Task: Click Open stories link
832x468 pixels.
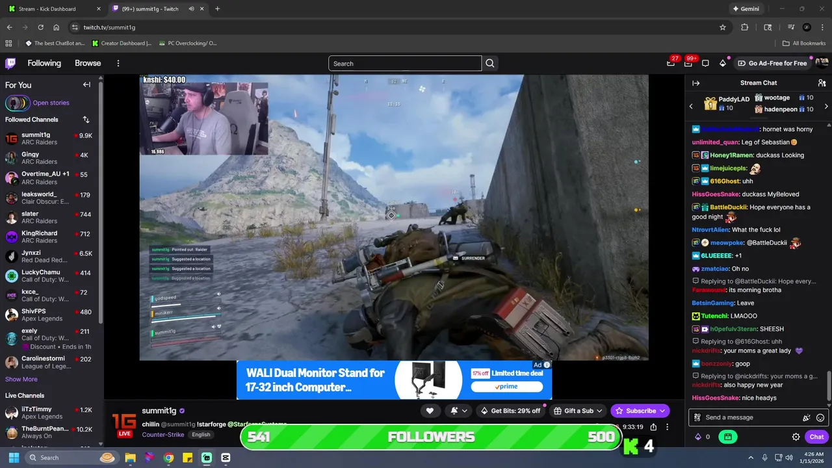Action: 51,103
